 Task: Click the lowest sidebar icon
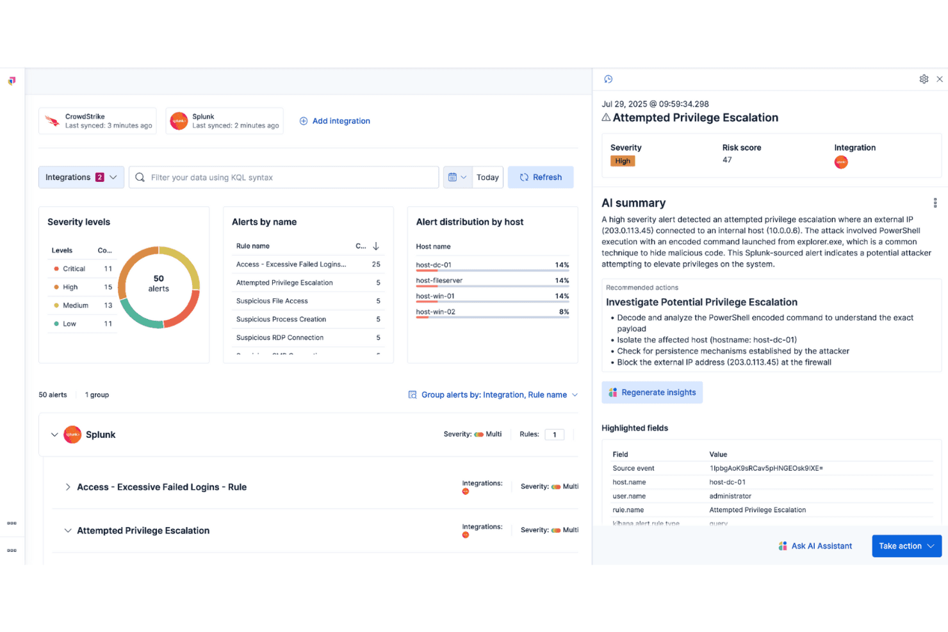tap(12, 551)
